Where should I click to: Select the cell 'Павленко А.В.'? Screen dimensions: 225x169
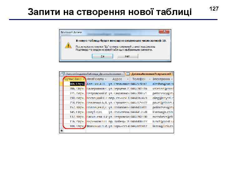click(97, 103)
